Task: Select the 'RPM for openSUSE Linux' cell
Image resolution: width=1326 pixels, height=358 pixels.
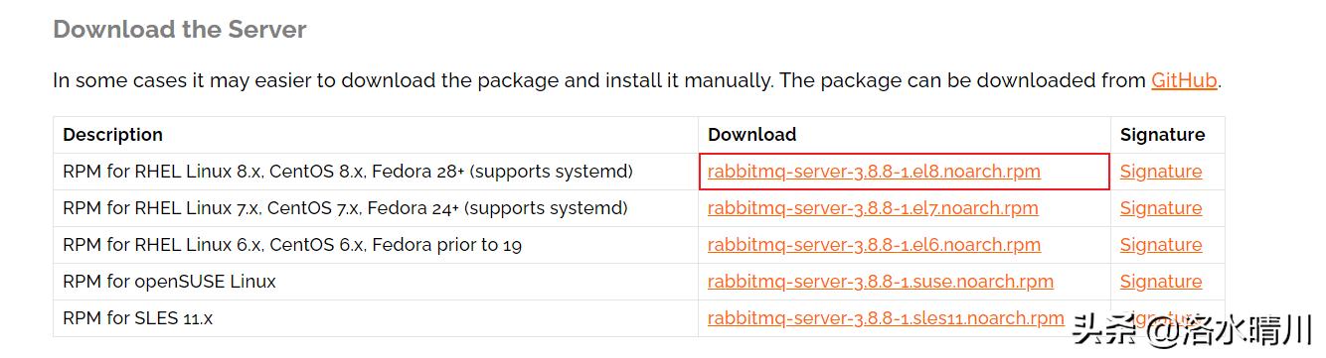Action: [x=376, y=282]
